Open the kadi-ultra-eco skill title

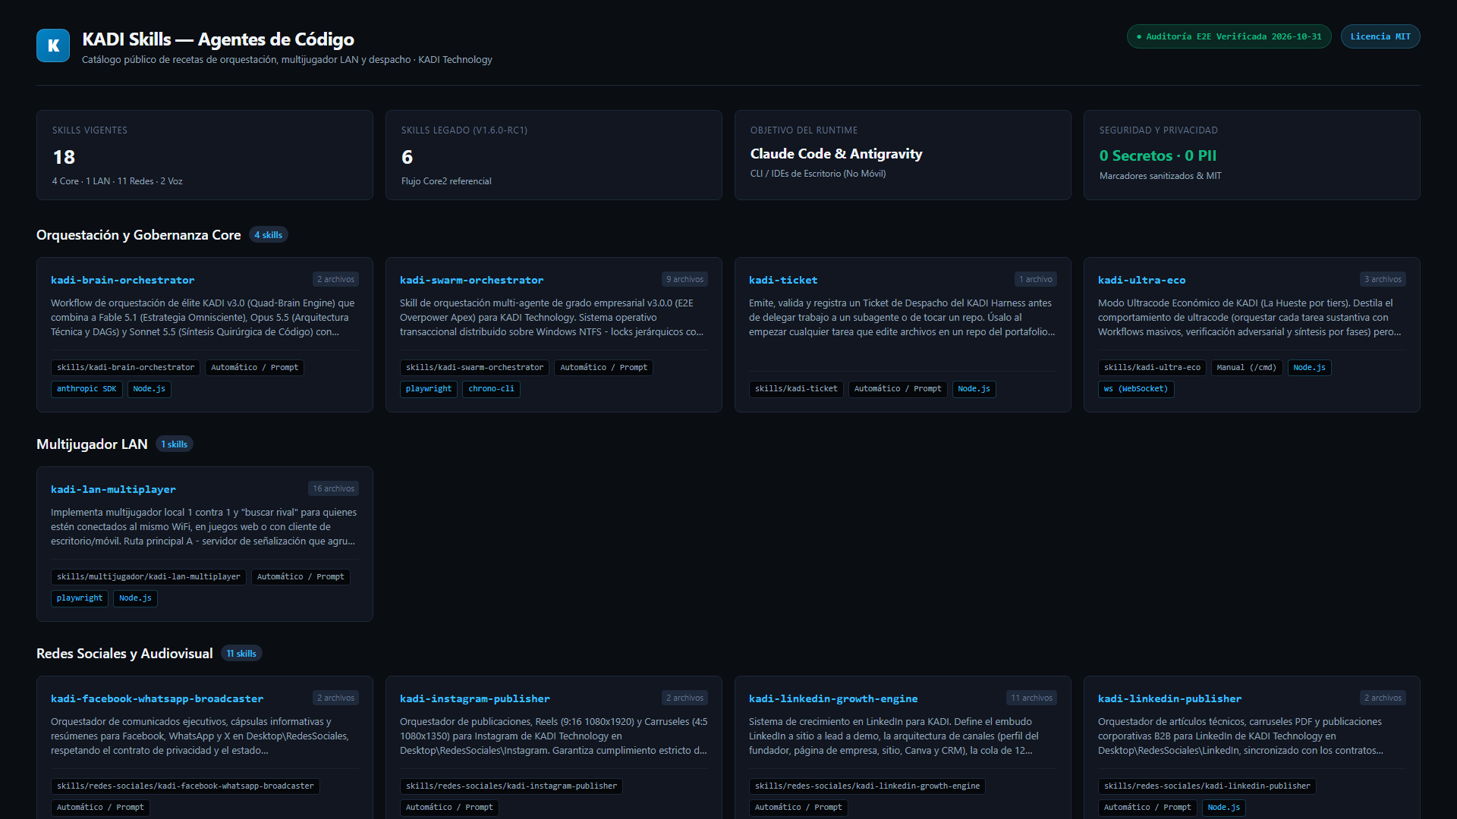pos(1141,280)
